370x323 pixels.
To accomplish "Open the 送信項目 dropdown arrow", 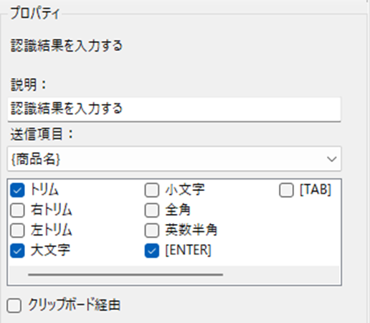I will (332, 159).
